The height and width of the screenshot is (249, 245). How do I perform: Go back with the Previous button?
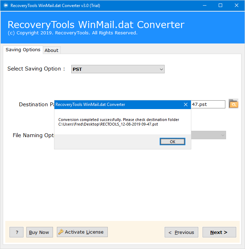click(x=181, y=232)
